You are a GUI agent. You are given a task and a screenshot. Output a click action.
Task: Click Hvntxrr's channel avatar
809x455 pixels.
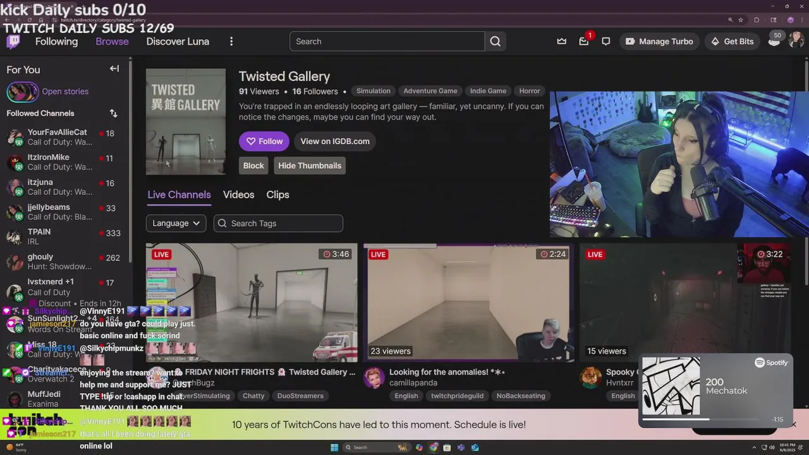pos(590,378)
